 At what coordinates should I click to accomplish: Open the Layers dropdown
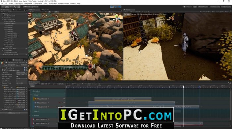(x=215, y=7)
